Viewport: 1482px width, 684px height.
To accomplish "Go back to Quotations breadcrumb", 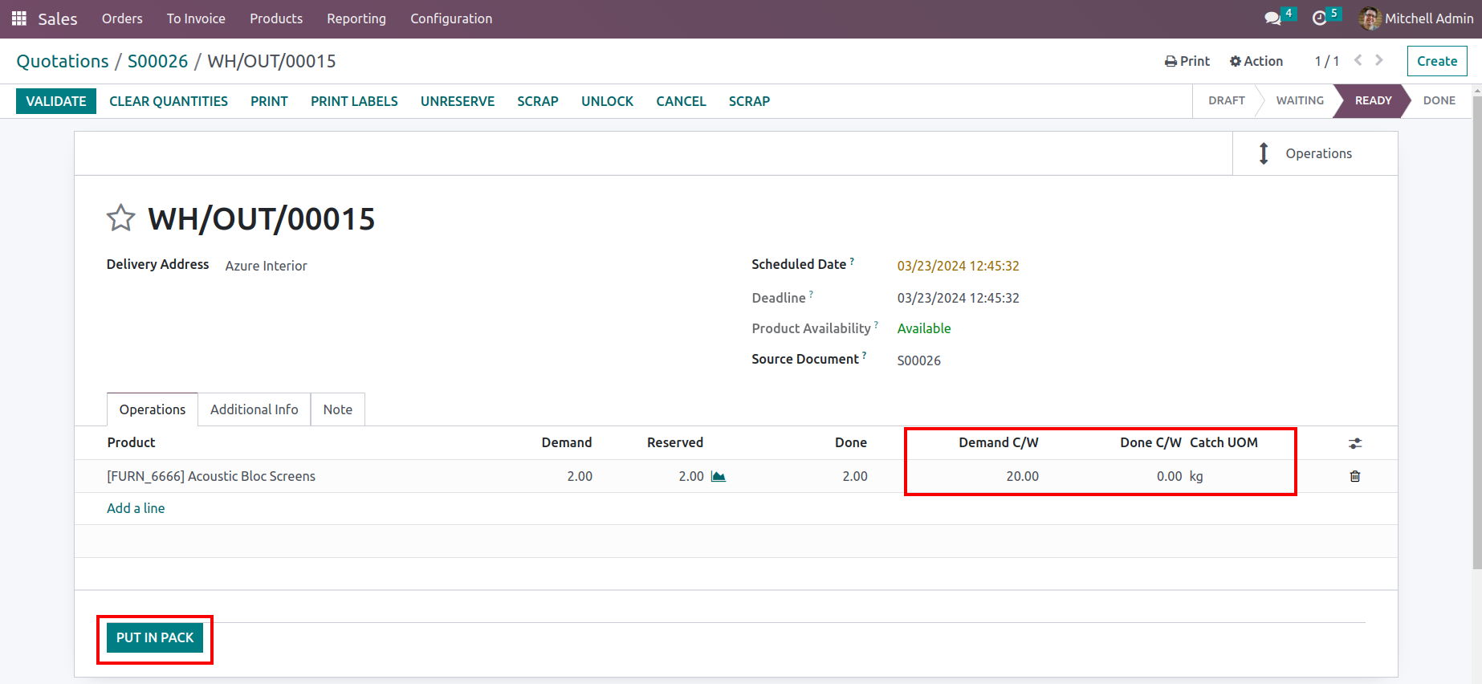I will click(63, 61).
